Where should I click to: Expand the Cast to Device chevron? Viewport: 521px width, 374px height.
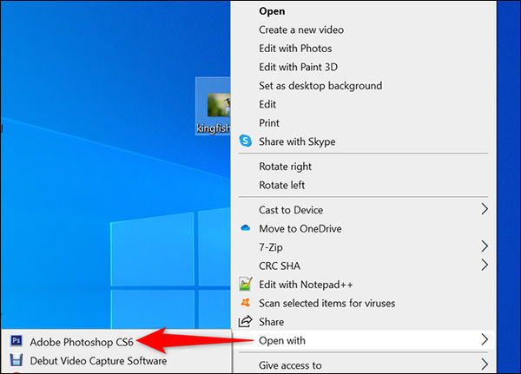click(485, 209)
